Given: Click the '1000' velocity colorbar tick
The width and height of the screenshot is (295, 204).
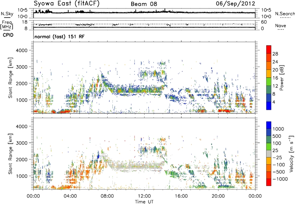Looking at the screenshot, I should coord(278,129).
